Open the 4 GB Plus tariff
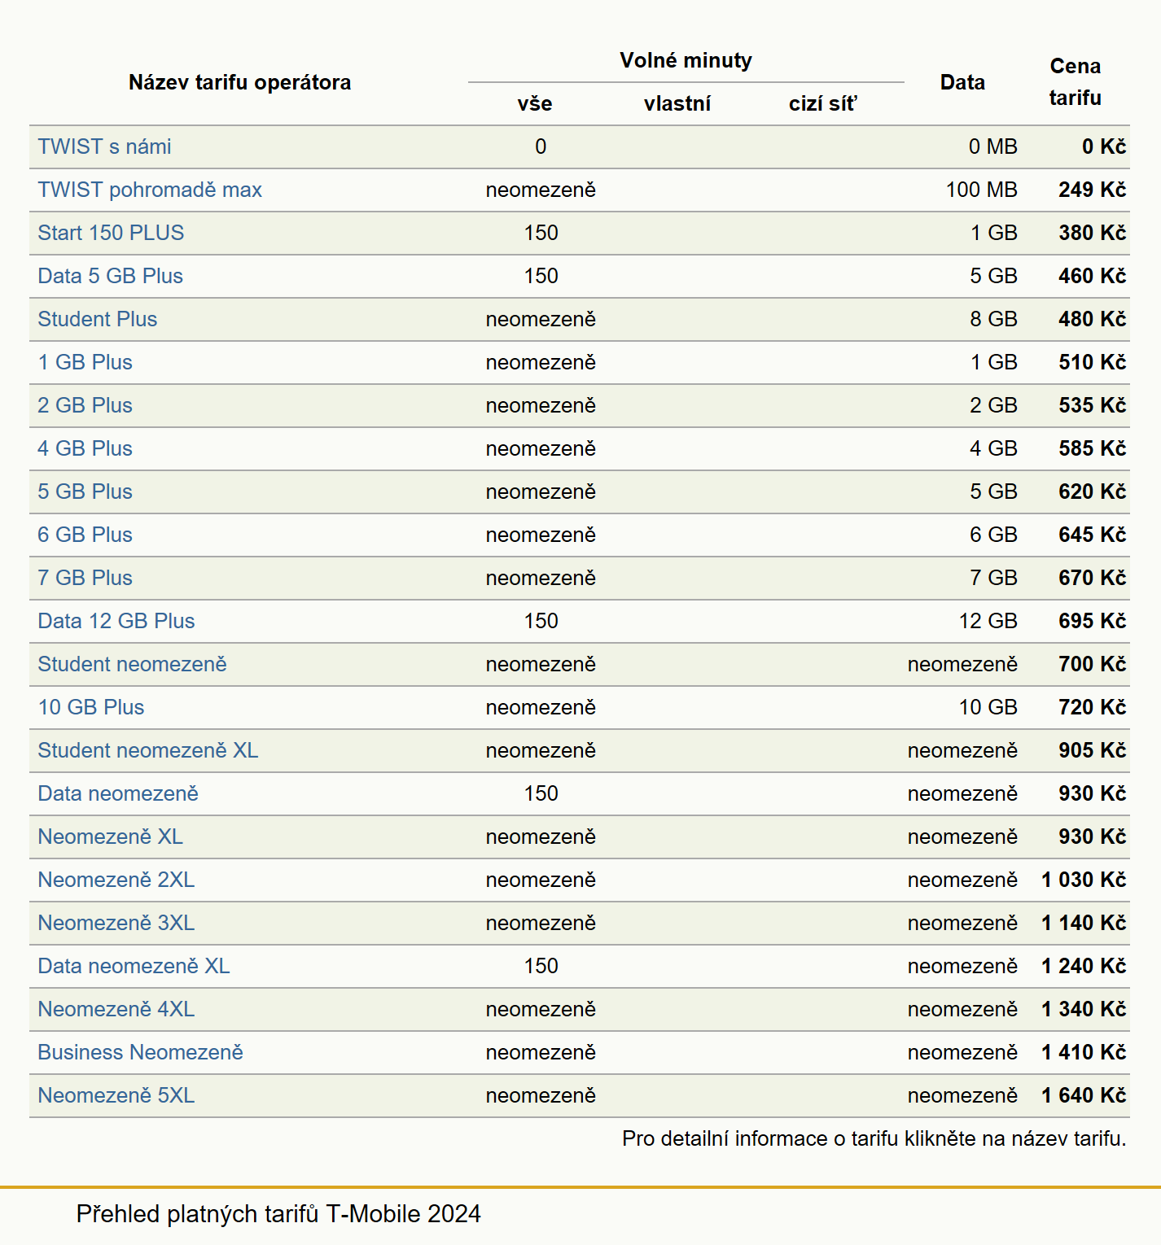 tap(85, 448)
